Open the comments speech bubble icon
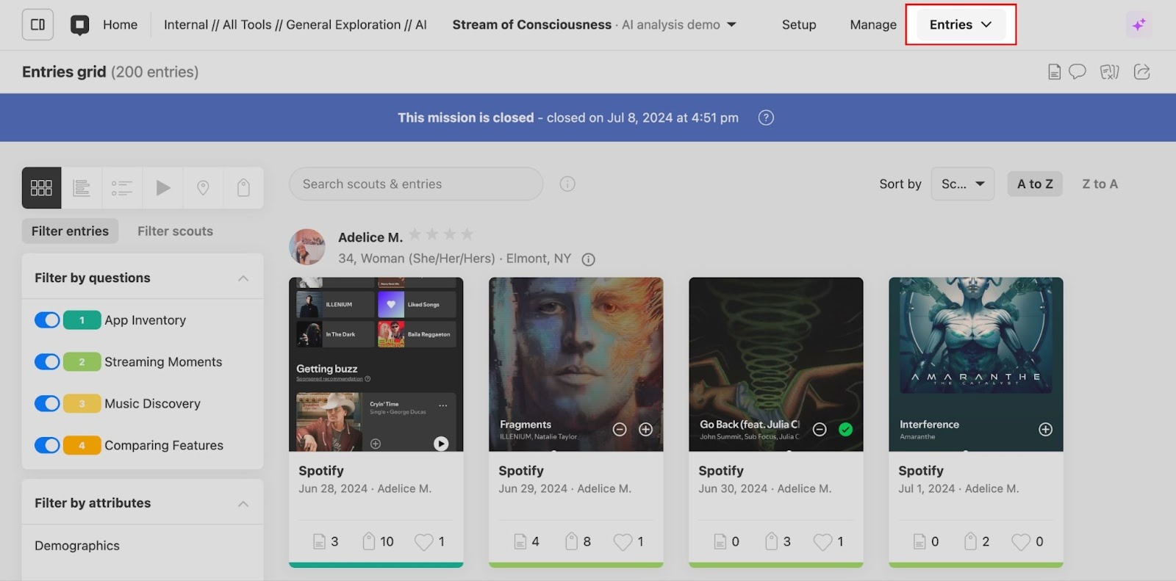The image size is (1176, 581). 1078,72
